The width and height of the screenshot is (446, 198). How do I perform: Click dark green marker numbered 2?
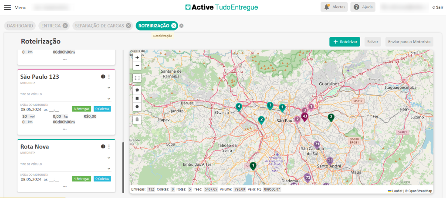pyautogui.click(x=331, y=117)
